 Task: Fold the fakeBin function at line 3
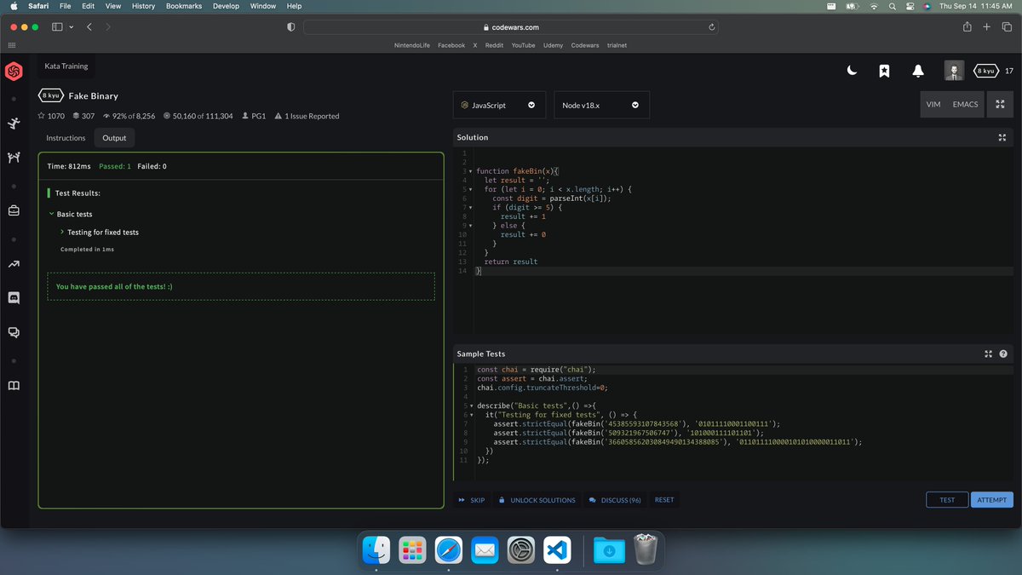point(471,171)
